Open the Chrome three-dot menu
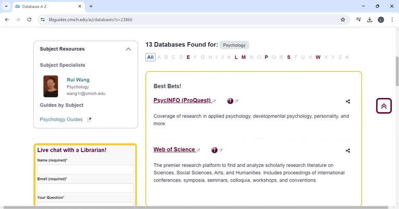 tap(392, 20)
